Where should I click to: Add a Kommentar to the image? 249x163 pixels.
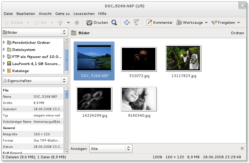click(159, 22)
